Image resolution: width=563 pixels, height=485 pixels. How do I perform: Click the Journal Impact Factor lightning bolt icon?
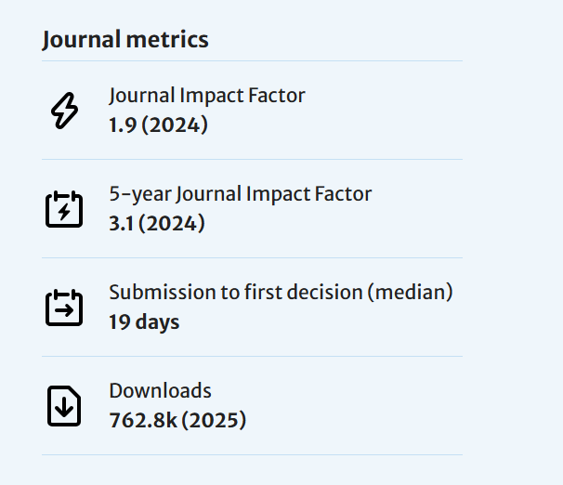64,111
